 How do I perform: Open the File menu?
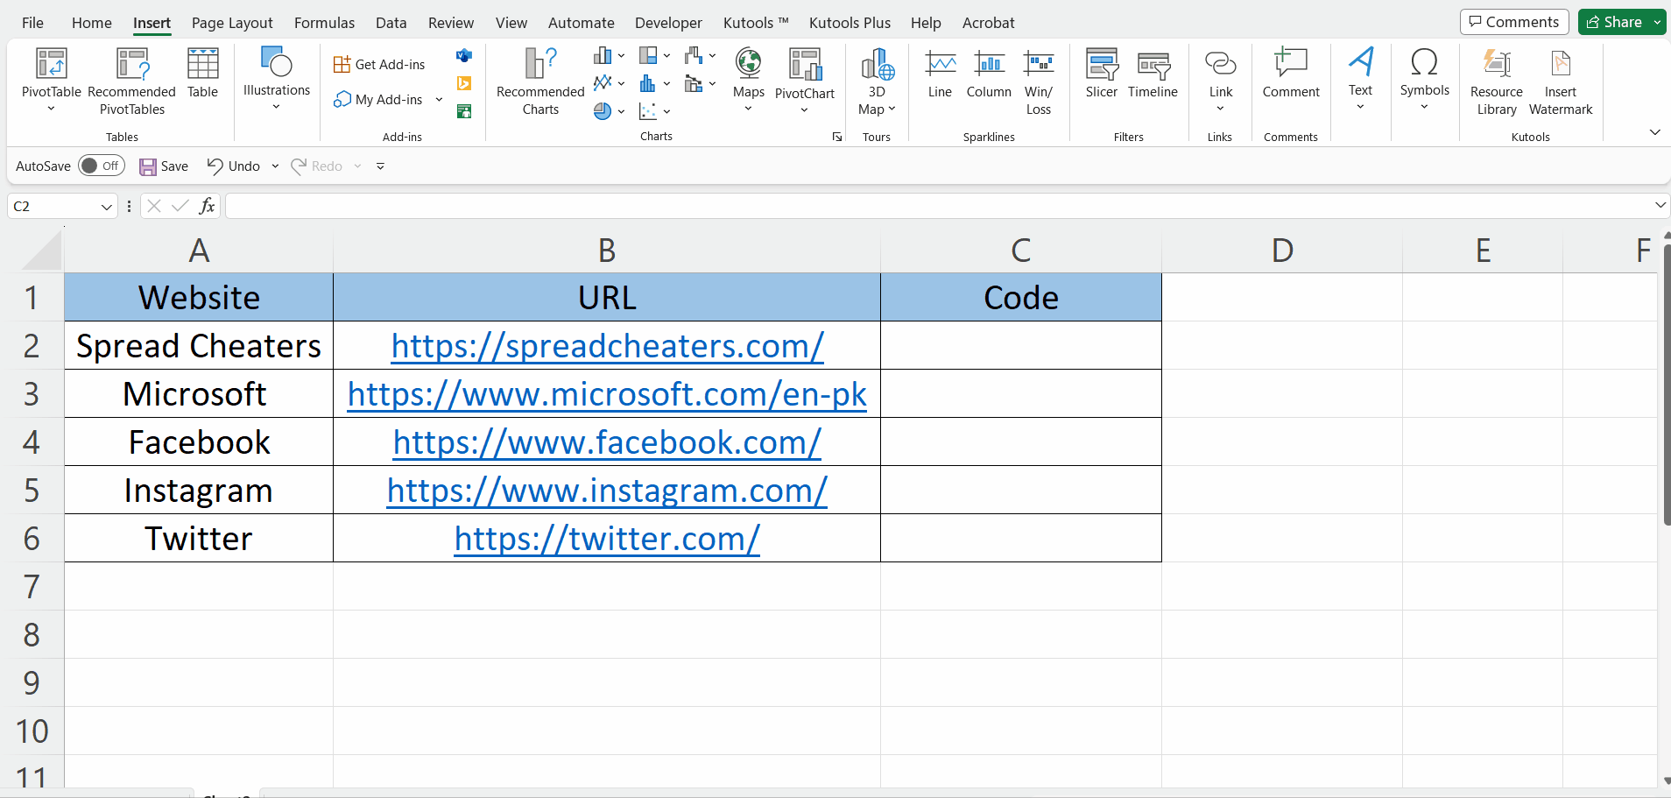point(32,23)
